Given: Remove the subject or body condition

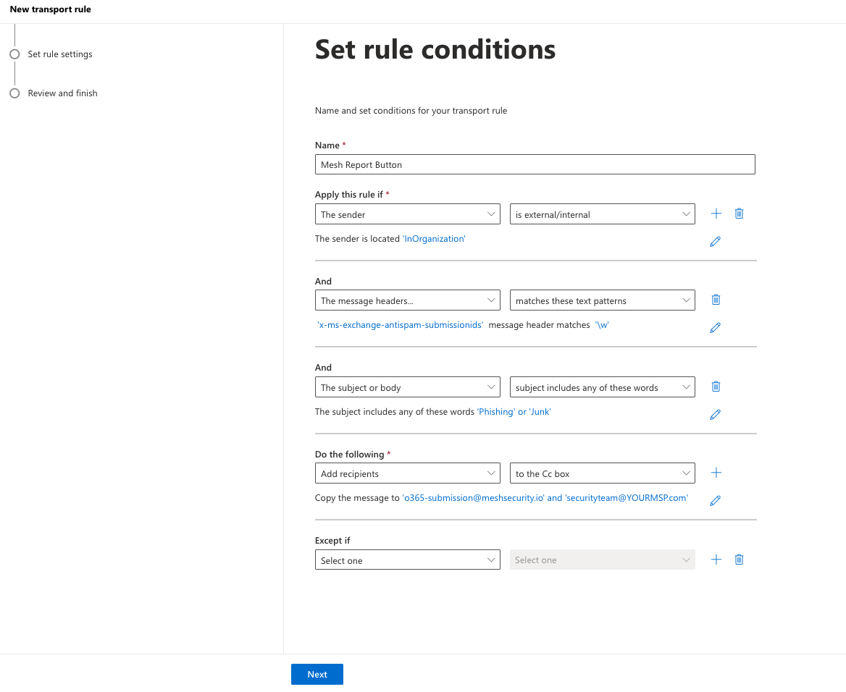Looking at the screenshot, I should (x=716, y=387).
